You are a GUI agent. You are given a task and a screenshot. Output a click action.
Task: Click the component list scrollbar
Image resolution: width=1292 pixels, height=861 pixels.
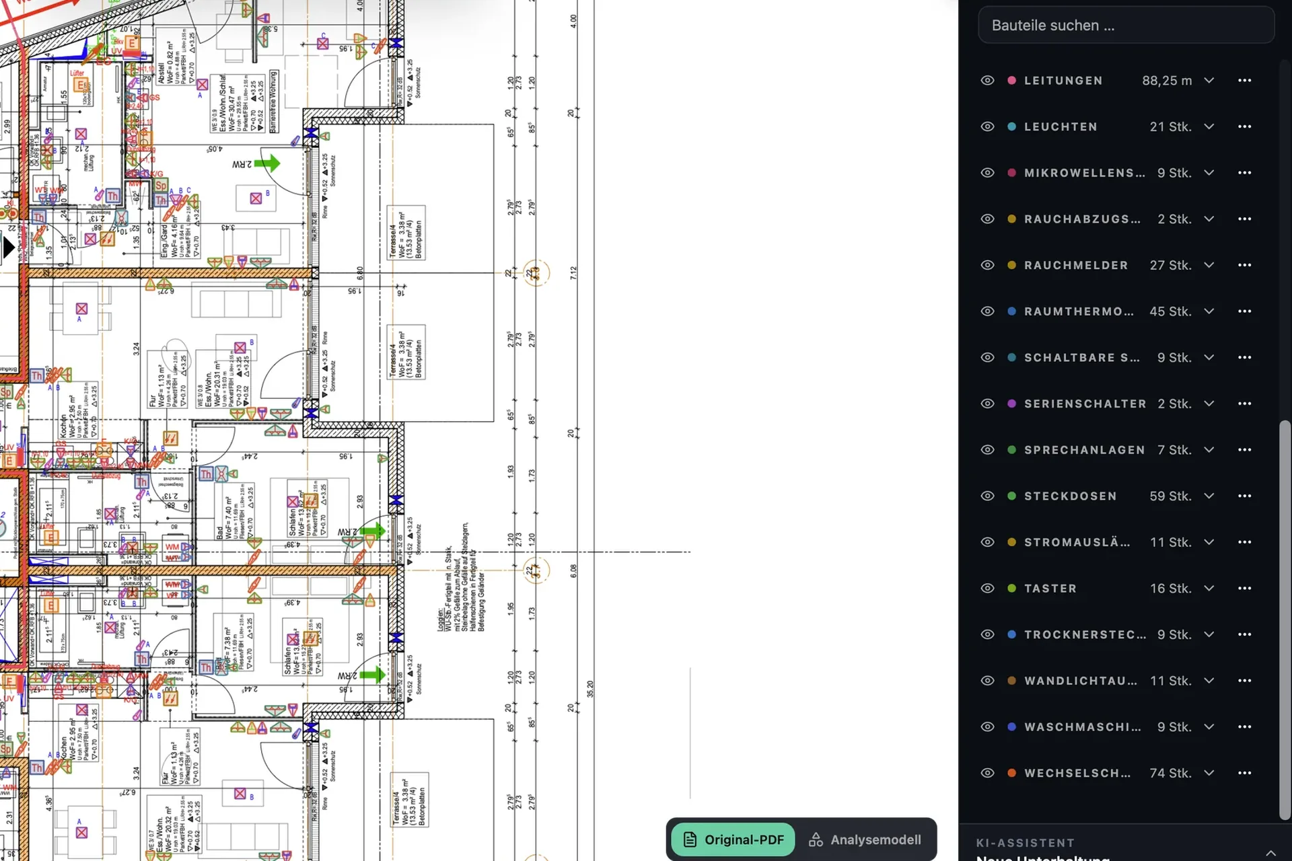[x=1284, y=620]
